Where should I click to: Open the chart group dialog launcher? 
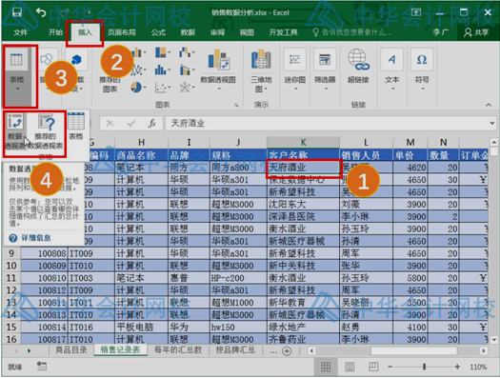click(236, 105)
